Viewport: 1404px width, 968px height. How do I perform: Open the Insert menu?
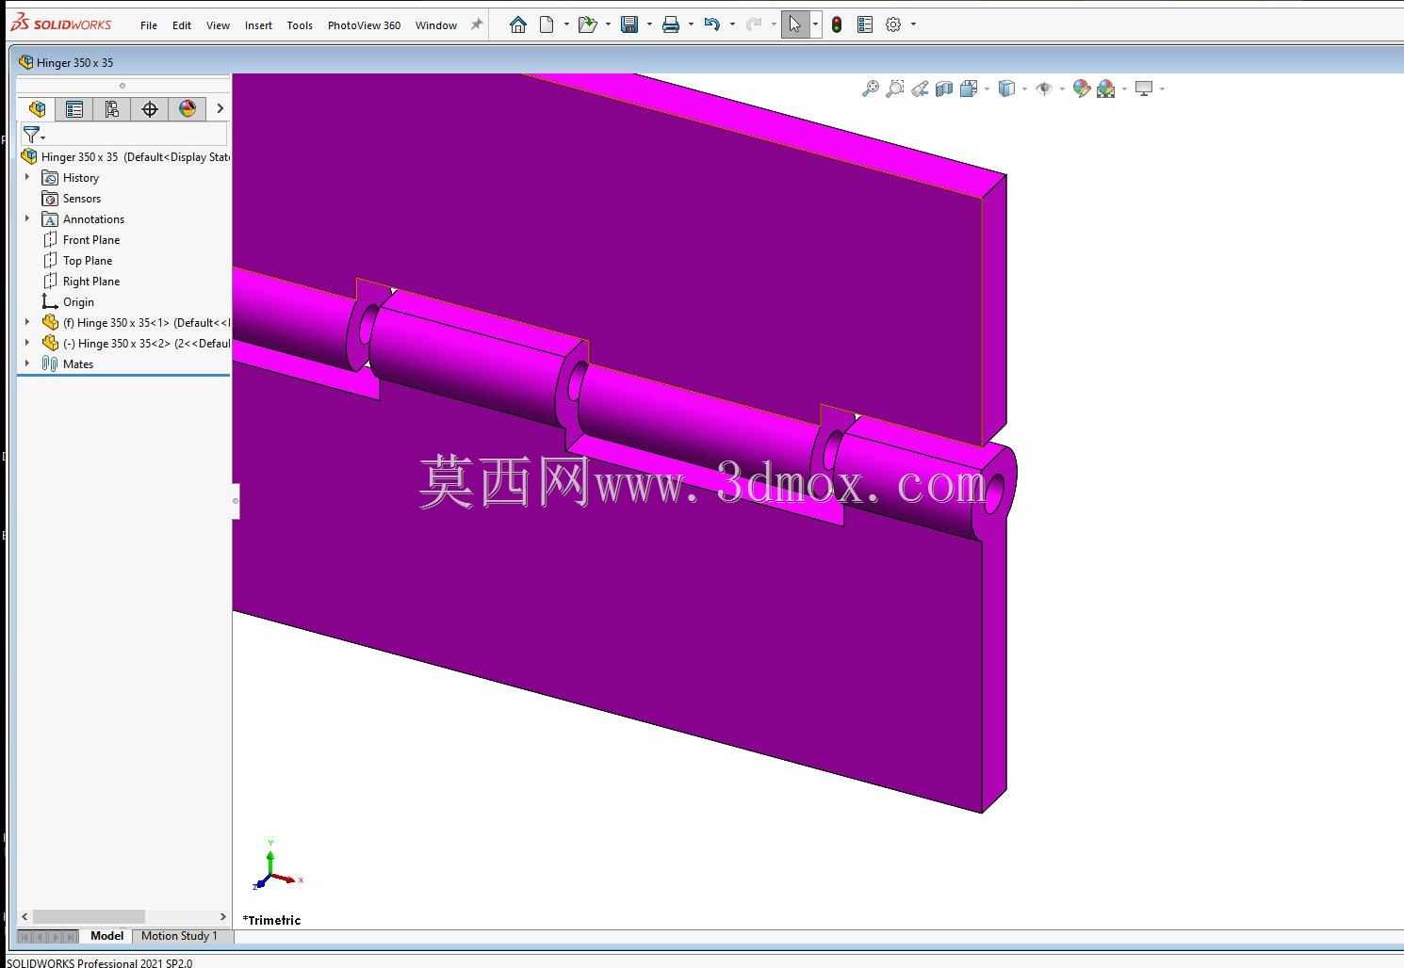click(x=258, y=25)
